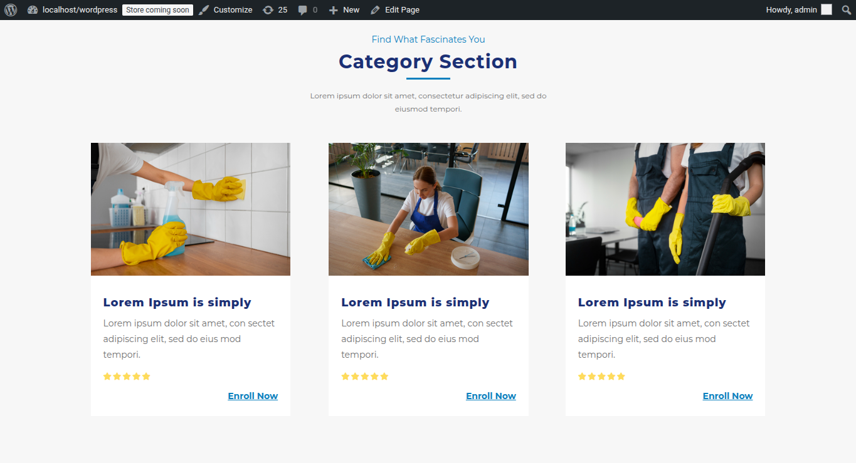This screenshot has height=463, width=856.
Task: Click the tile-wiping yellow gloves image
Action: [191, 209]
